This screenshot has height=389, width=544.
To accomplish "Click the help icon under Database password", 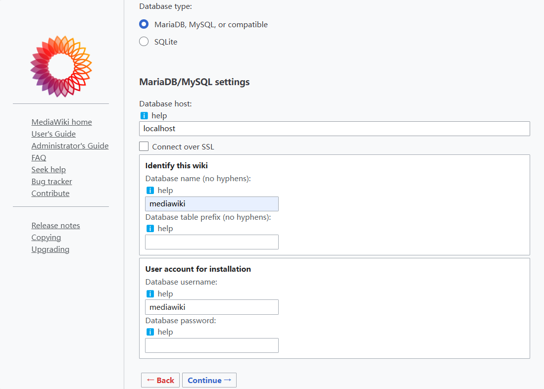I will (x=149, y=332).
